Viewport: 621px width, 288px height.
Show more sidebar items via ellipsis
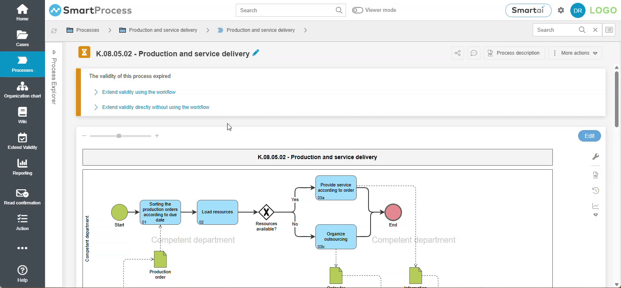(x=22, y=248)
